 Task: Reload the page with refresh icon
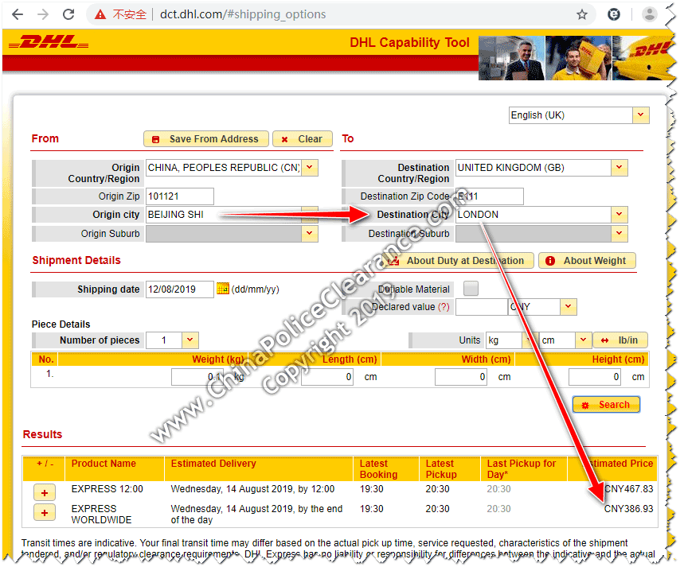coord(68,14)
